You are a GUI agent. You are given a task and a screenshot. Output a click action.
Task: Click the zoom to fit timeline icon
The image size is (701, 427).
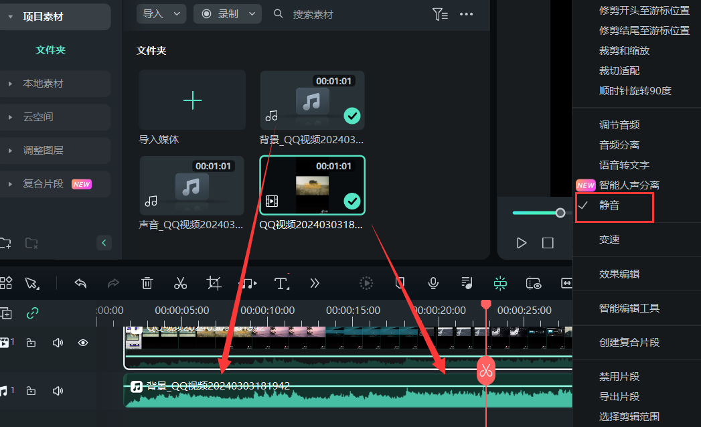click(566, 283)
